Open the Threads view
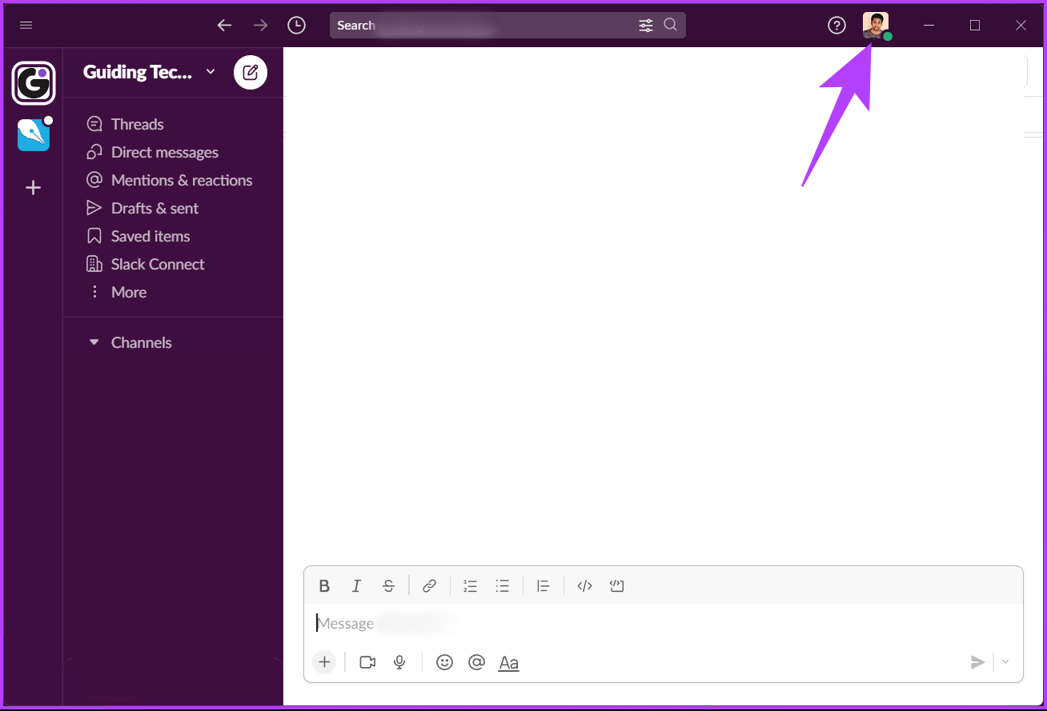This screenshot has width=1047, height=711. click(x=136, y=124)
